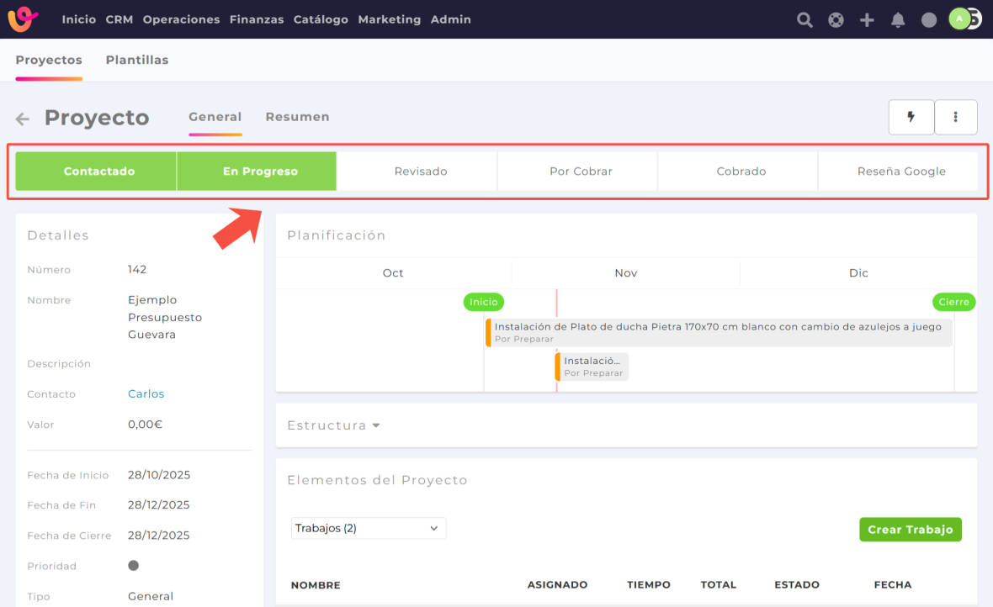
Task: Switch to the Plantillas tab
Action: pyautogui.click(x=137, y=60)
